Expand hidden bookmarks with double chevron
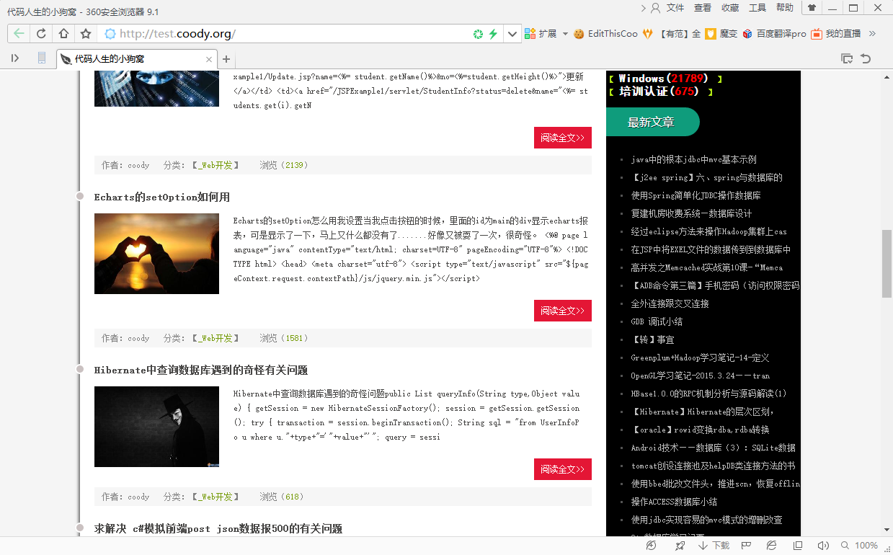 tap(872, 34)
